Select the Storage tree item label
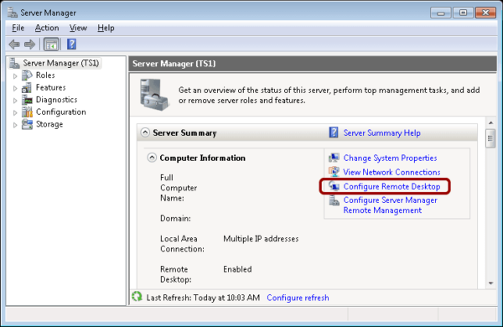Screen dimensions: 503x327 [x=49, y=124]
